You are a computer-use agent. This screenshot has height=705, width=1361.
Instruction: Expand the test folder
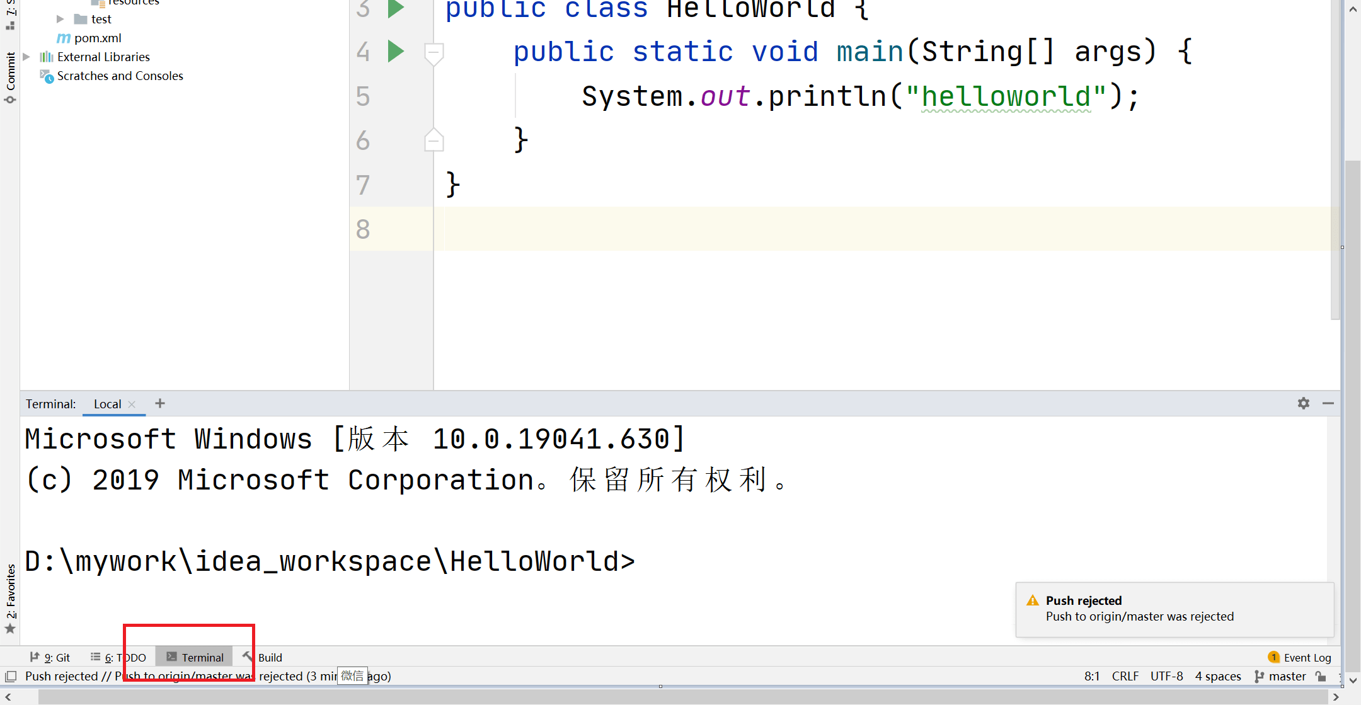click(x=60, y=19)
